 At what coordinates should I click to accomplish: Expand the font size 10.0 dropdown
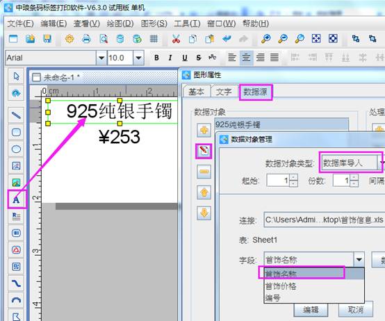pos(138,58)
